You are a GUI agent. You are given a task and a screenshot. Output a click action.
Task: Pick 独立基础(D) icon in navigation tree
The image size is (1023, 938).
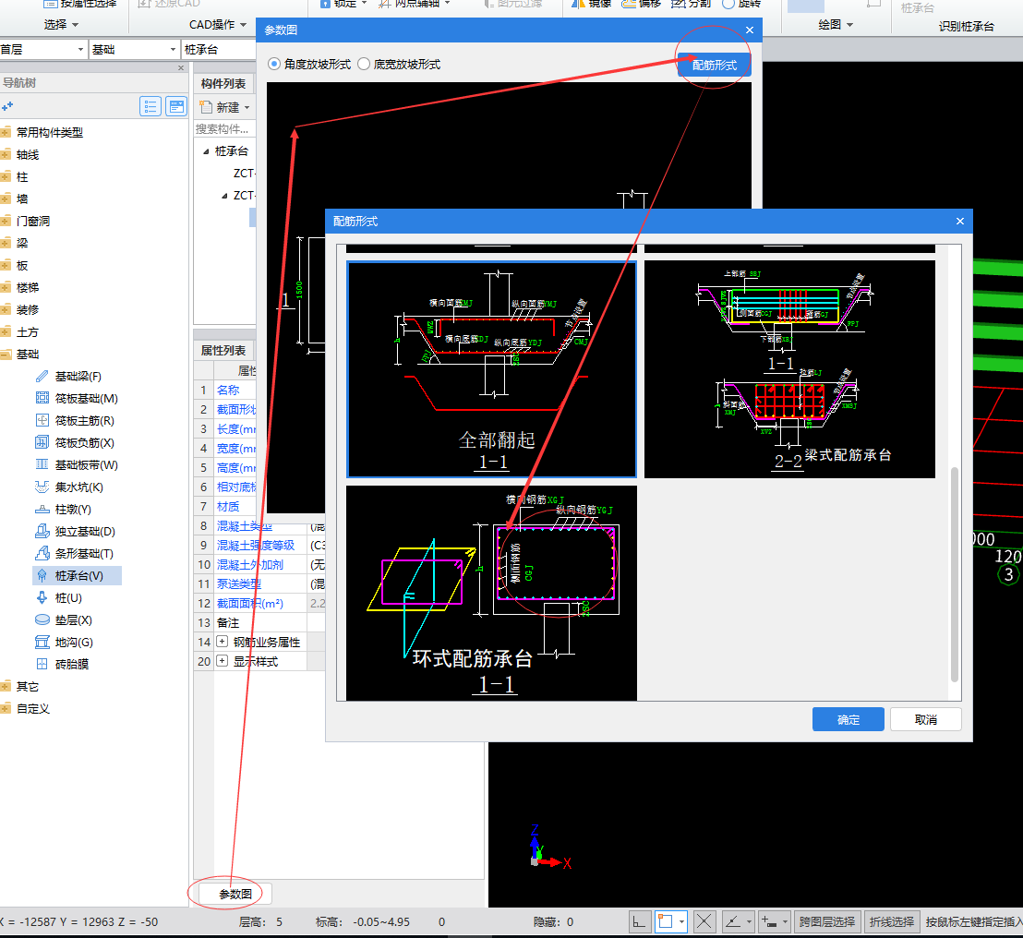tap(42, 532)
